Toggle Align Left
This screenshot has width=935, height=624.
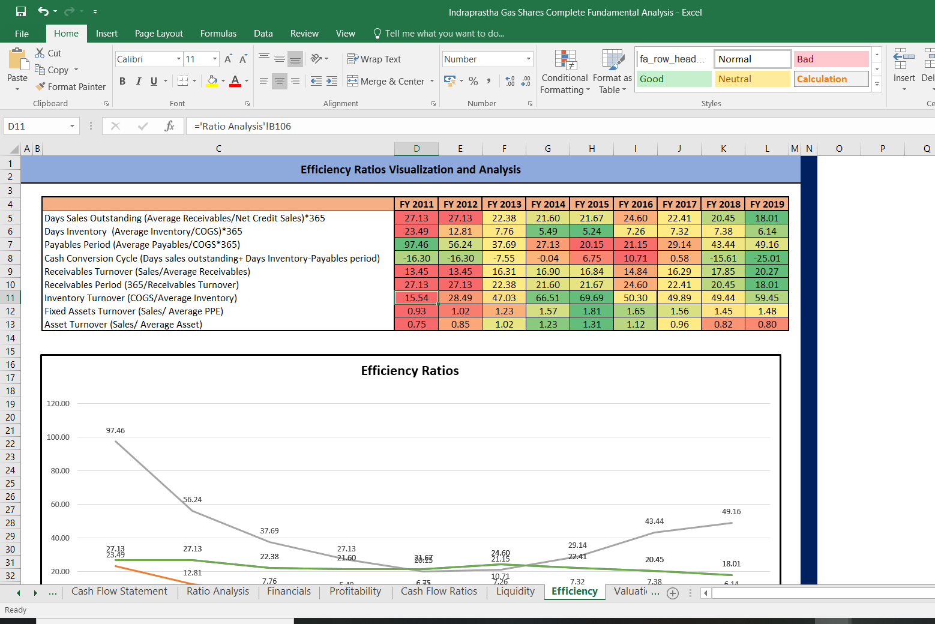[x=264, y=81]
